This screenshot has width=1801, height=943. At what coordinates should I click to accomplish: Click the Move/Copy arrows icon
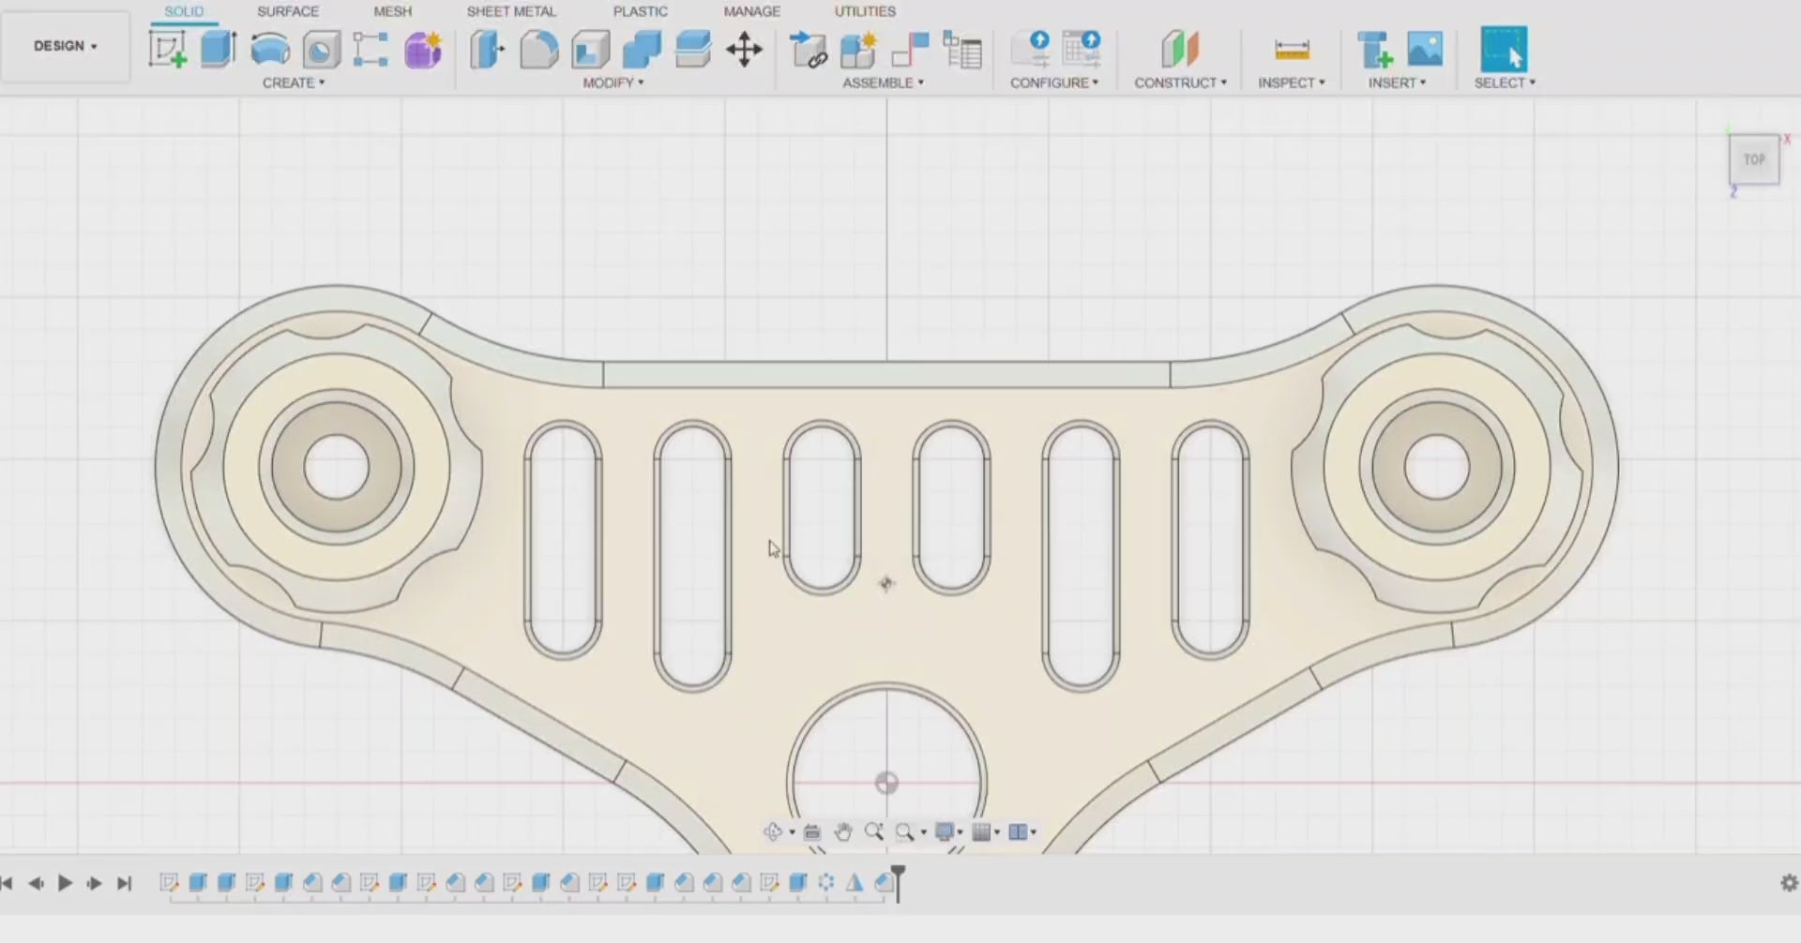tap(744, 50)
